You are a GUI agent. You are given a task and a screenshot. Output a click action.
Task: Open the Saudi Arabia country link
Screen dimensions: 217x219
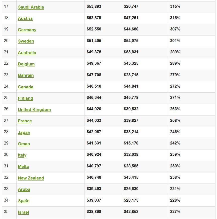pos(31,7)
